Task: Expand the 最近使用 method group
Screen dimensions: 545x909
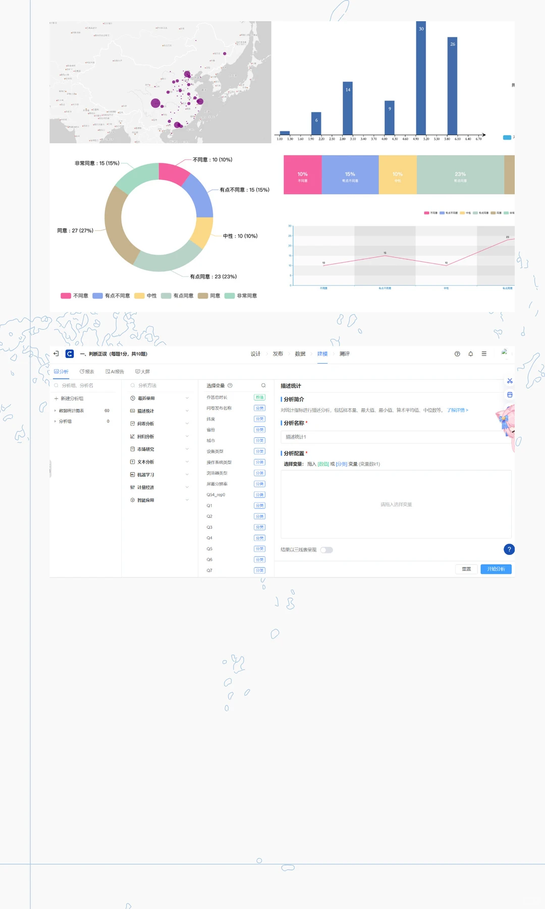Action: (187, 398)
